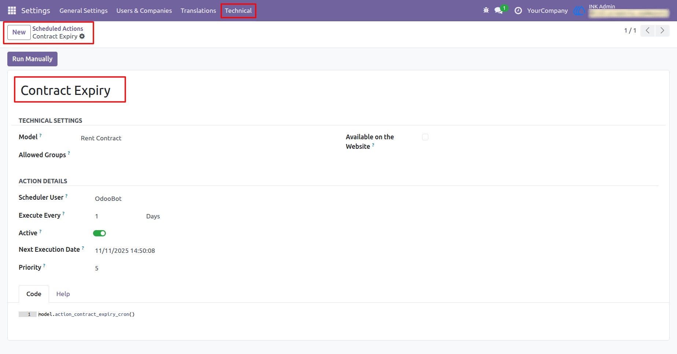Open the activities clock icon
677x354 pixels.
coord(518,11)
